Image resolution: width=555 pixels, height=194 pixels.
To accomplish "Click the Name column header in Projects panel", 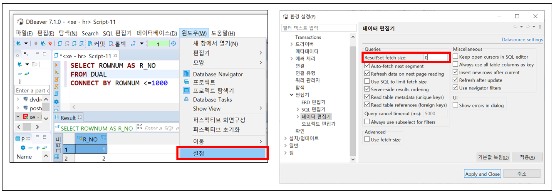I will click(x=24, y=157).
